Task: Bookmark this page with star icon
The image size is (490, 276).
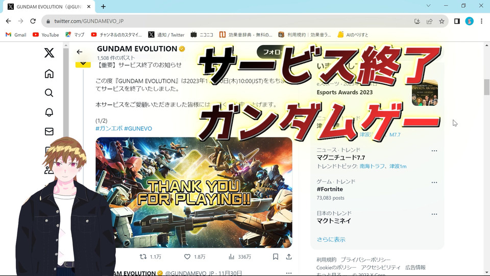Action: pos(442,21)
